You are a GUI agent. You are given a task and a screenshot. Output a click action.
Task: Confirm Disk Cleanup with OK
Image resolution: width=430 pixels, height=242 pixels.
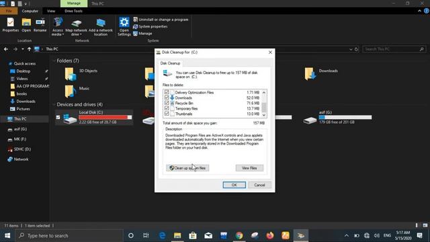pos(234,185)
